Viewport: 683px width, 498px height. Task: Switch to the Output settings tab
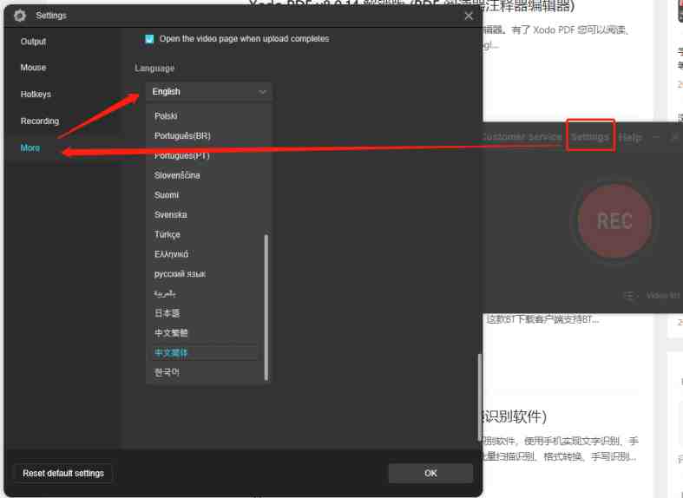[33, 42]
